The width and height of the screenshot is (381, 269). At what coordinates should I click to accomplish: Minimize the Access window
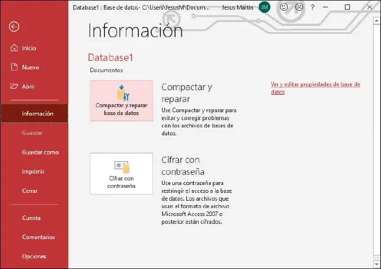coord(325,7)
